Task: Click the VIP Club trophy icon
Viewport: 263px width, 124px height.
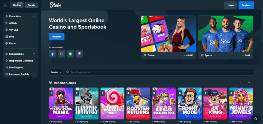Action: 7,30
